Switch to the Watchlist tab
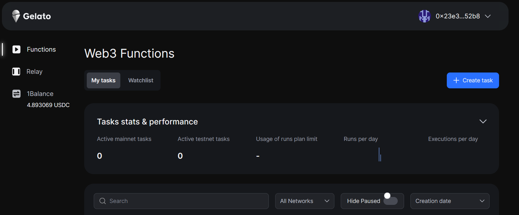The width and height of the screenshot is (519, 215). (141, 80)
